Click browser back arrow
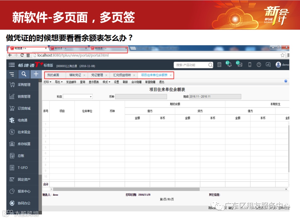The width and height of the screenshot is (300, 219). coord(10,55)
